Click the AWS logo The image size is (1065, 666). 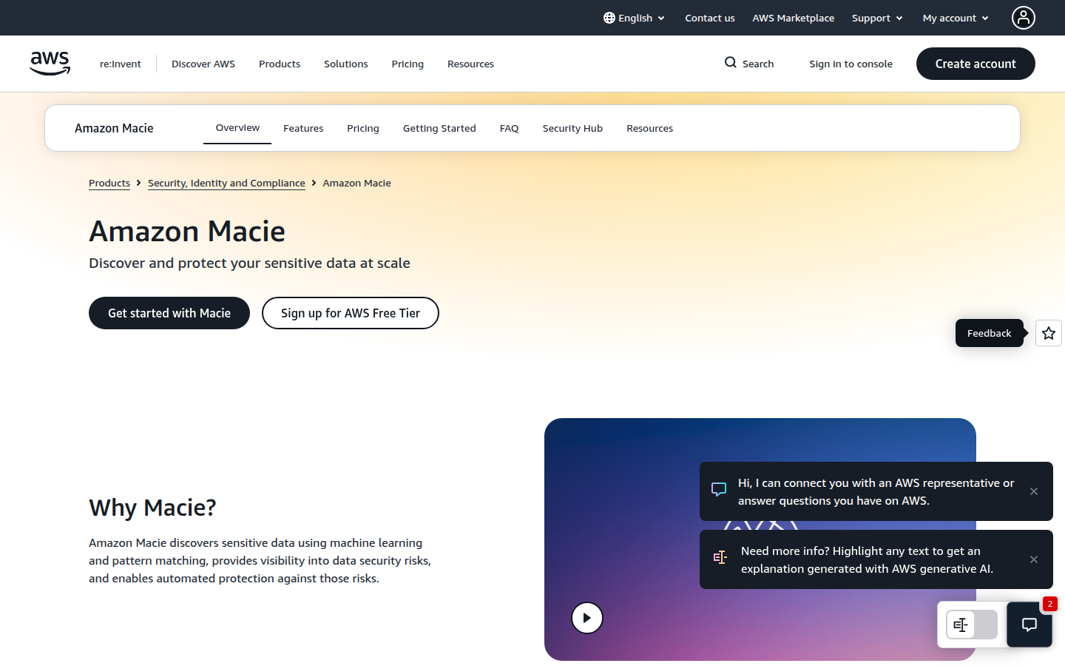[50, 64]
